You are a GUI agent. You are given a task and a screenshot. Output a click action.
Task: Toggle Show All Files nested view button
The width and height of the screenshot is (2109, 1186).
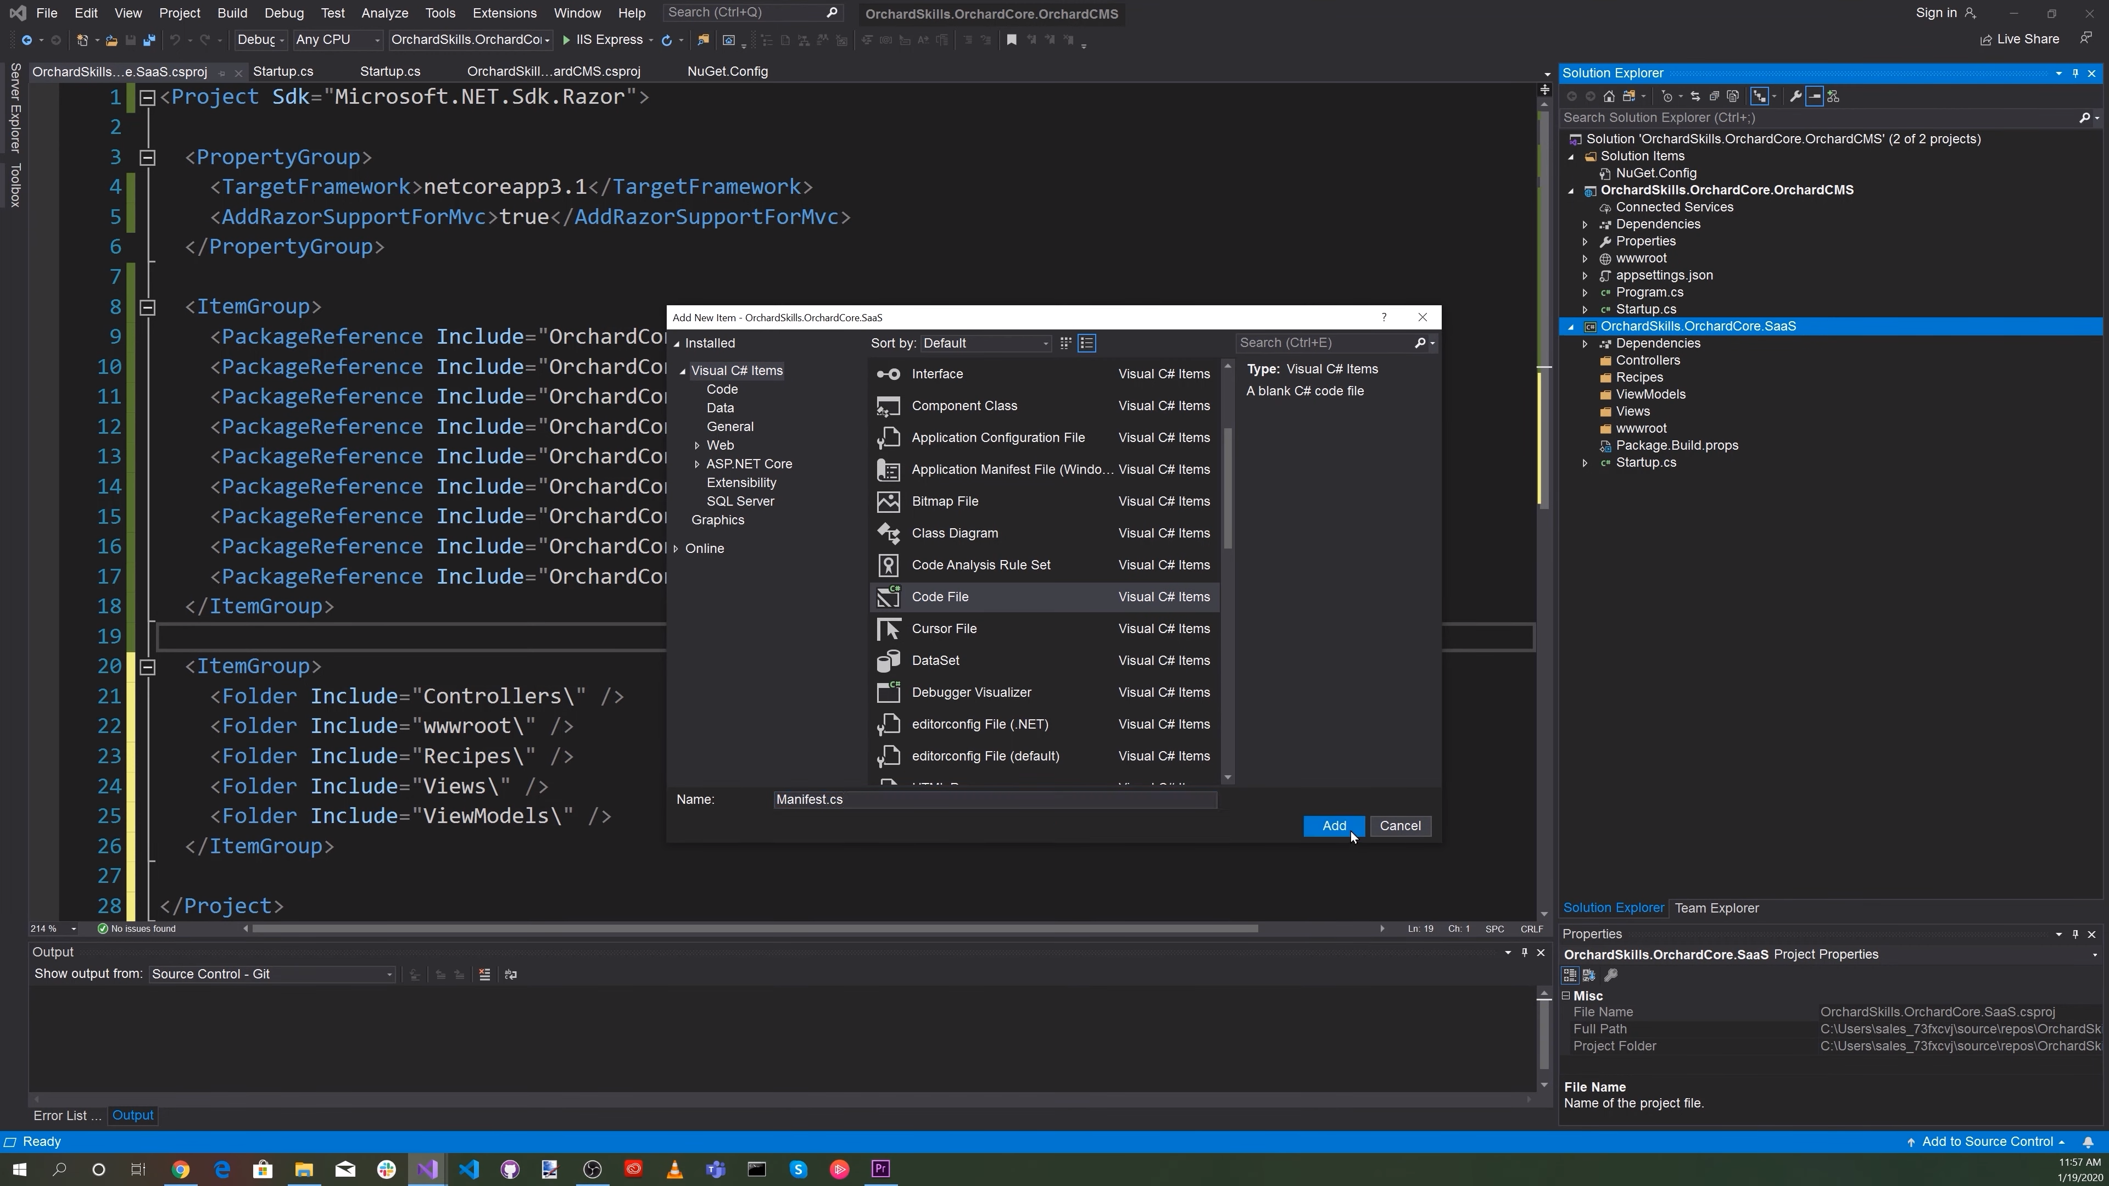(x=1759, y=97)
